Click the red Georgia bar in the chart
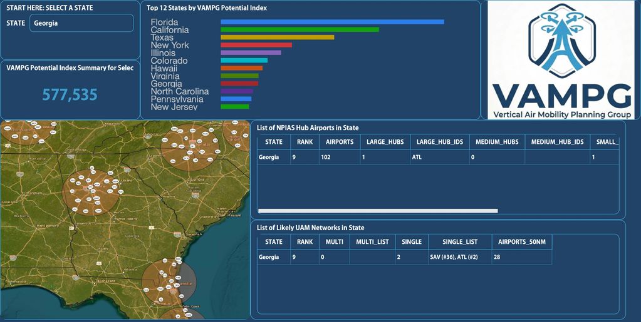 [x=239, y=84]
